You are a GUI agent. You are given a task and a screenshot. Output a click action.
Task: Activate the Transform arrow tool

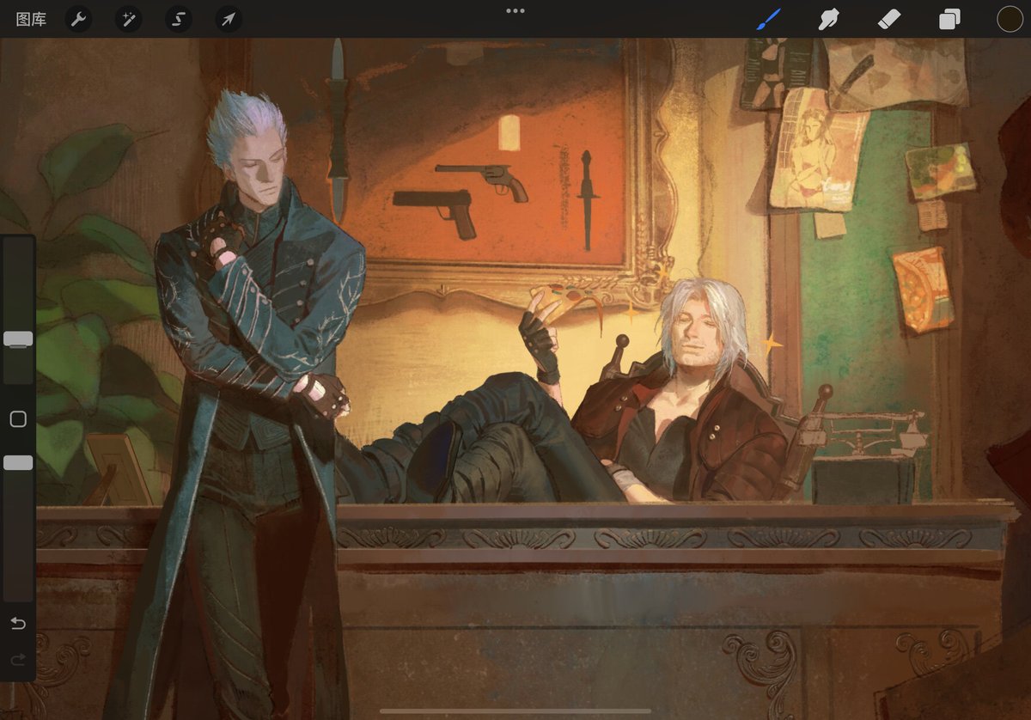229,19
